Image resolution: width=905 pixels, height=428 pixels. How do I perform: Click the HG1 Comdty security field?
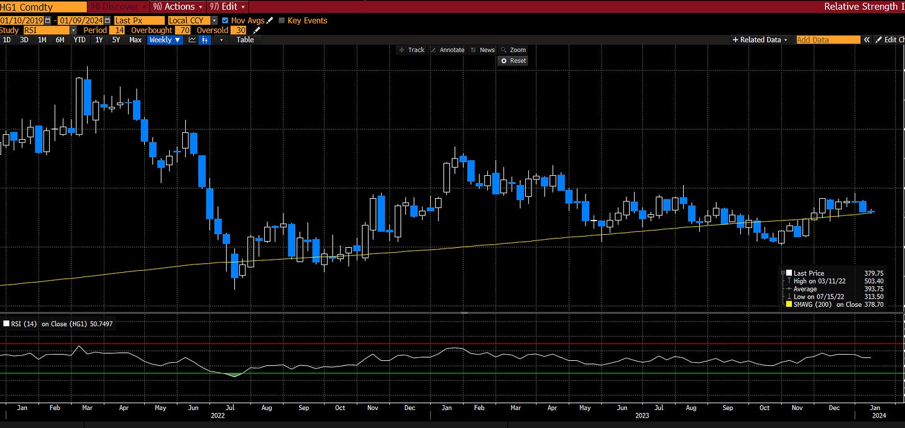(43, 7)
